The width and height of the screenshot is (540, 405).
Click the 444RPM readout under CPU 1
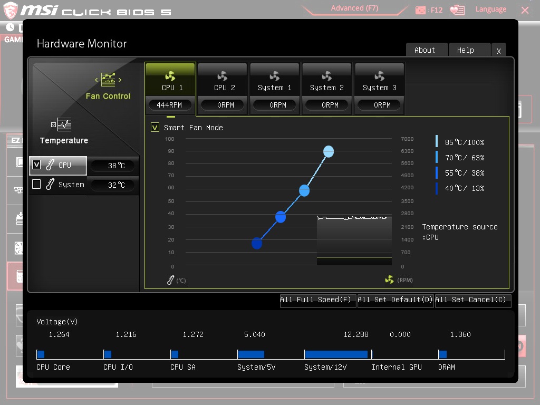tap(169, 105)
